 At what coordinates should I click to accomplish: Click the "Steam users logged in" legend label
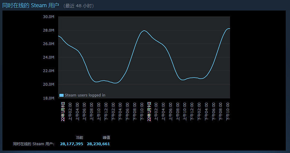[x=85, y=95]
